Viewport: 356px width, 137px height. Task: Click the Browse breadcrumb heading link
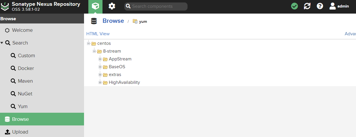coord(113,21)
